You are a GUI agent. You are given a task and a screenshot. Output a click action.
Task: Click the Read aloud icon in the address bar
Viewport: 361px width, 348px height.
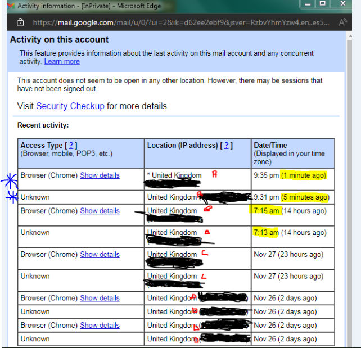click(x=343, y=22)
